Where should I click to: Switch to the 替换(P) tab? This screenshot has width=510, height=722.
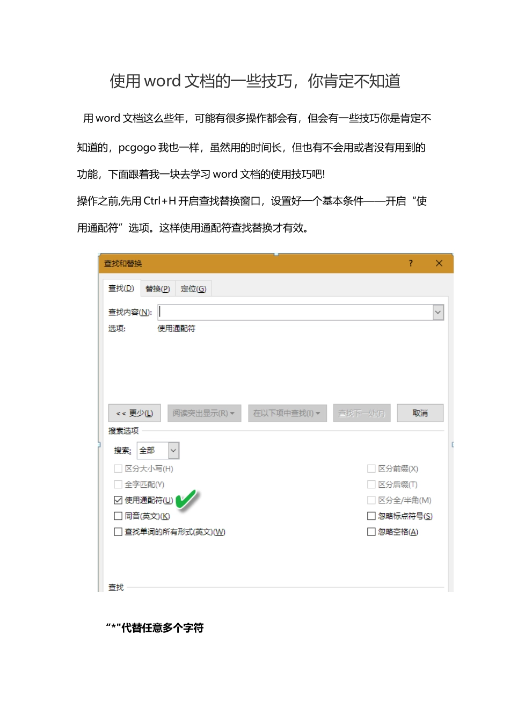(158, 289)
